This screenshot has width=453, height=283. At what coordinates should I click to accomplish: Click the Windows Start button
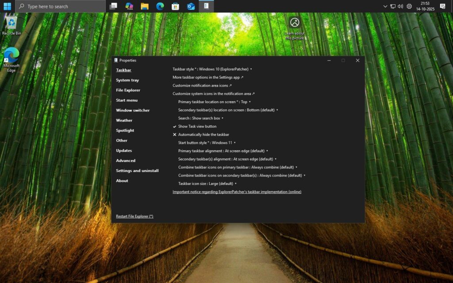pyautogui.click(x=8, y=6)
